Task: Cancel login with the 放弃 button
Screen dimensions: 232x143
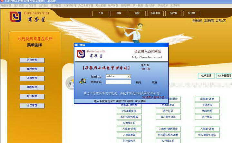Action: [x=155, y=82]
